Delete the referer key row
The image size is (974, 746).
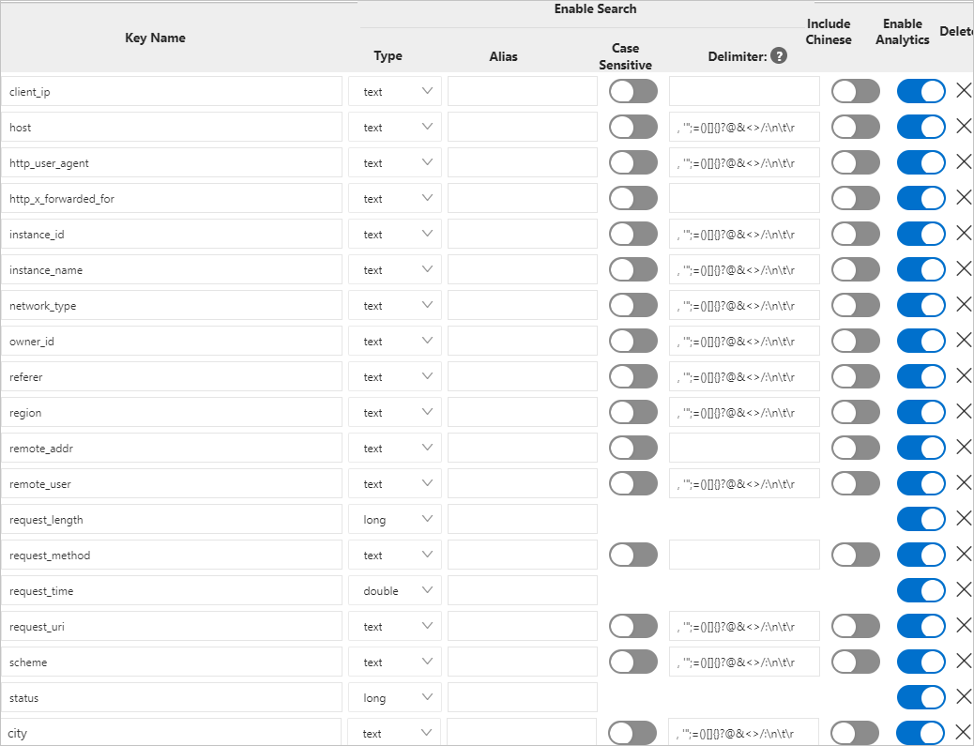coord(964,375)
